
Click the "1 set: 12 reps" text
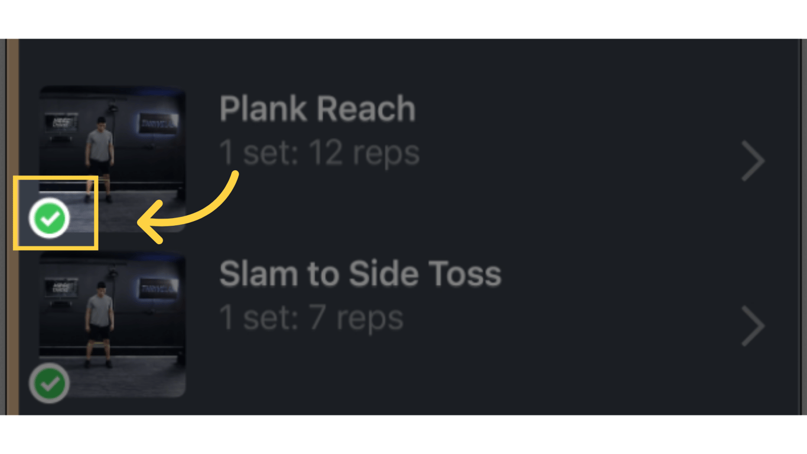[x=319, y=153]
